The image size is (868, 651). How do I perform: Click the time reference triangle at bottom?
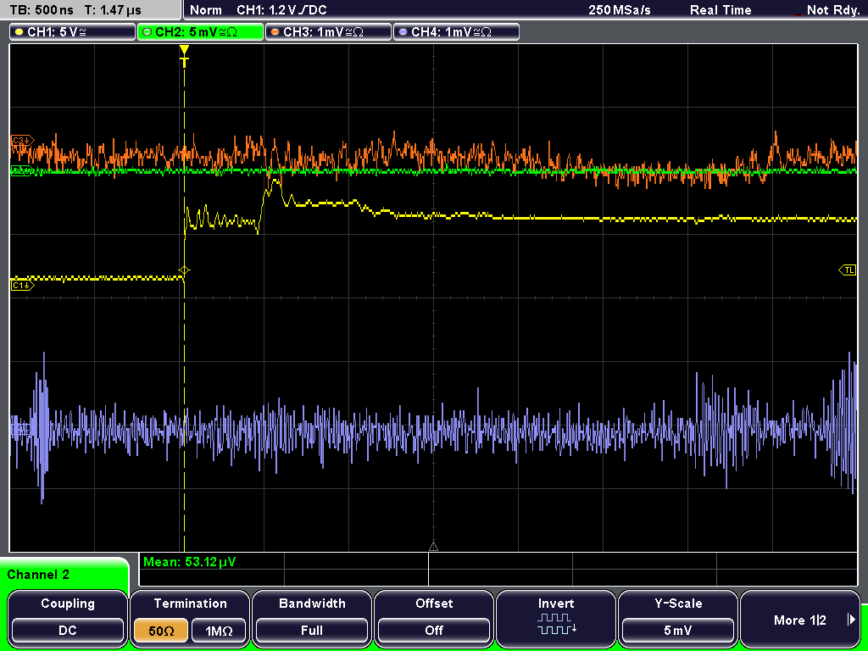433,547
